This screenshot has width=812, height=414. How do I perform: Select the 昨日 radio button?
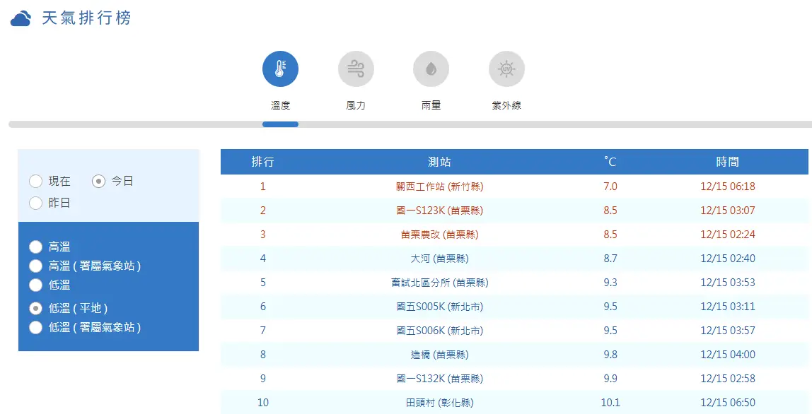coord(35,203)
